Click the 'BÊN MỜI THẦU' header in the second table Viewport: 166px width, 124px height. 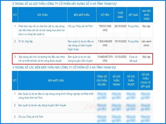56,80
